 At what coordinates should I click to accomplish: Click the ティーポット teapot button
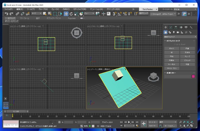click(172, 64)
